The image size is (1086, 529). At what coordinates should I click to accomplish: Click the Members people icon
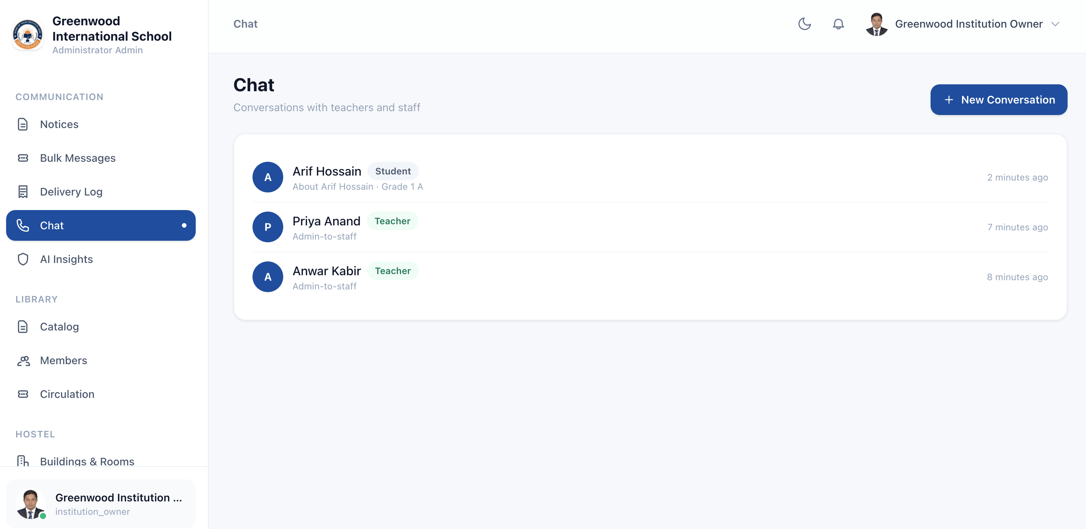click(23, 361)
